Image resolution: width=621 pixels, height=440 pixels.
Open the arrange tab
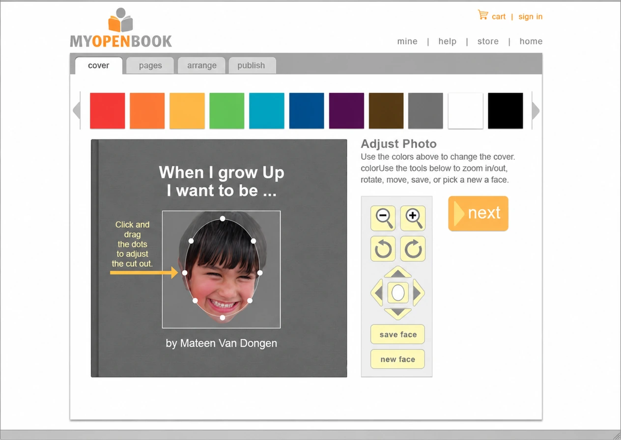pos(201,66)
